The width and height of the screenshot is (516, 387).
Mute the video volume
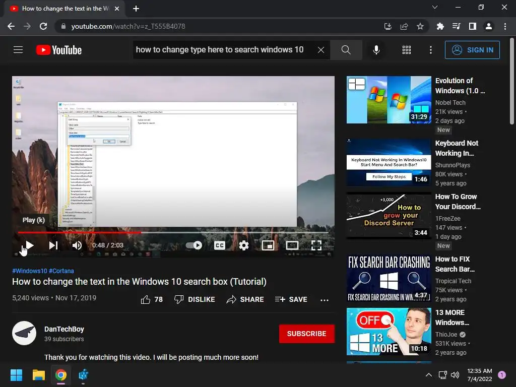tap(77, 245)
